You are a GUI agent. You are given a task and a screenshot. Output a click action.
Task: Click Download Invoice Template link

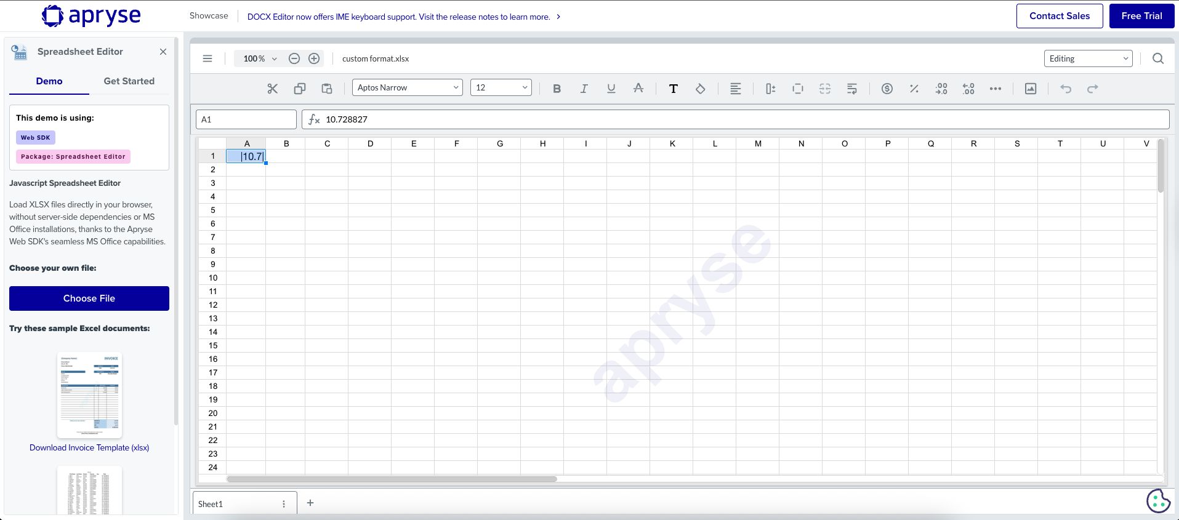click(89, 447)
